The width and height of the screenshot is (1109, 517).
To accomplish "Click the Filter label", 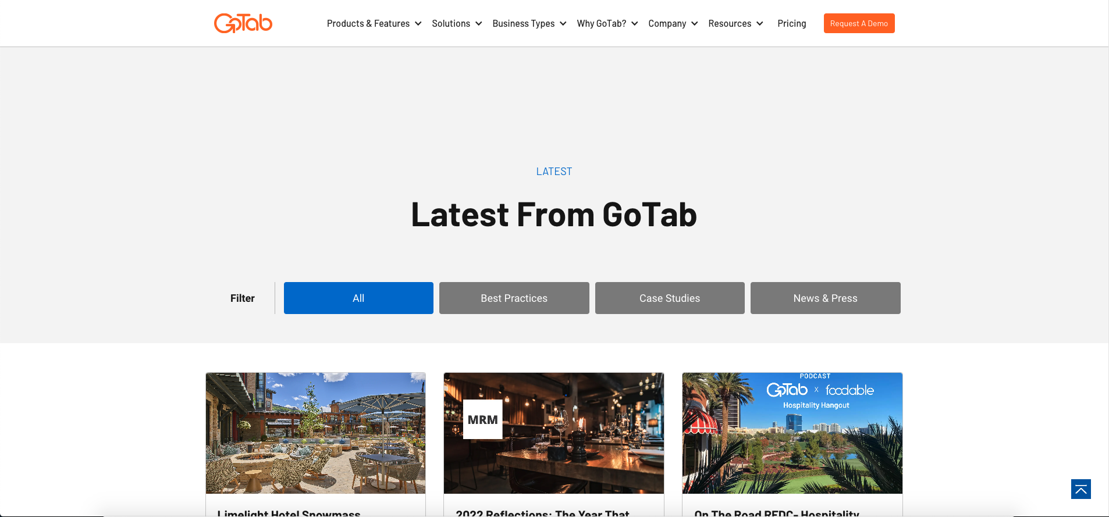I will [x=243, y=298].
